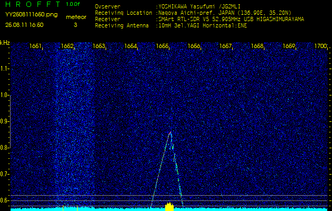Viewport: 332px width, 211px height.
Task: Click the Receiver row label
Action: coord(108,20)
